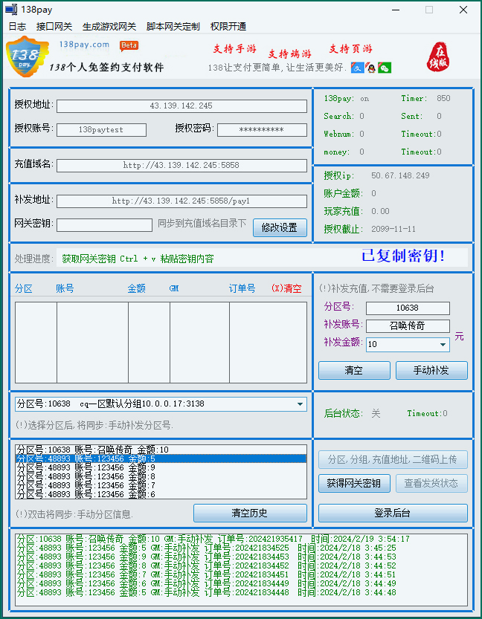Image resolution: width=482 pixels, height=619 pixels.
Task: Open the 补发金额 dropdown arrow
Action: point(443,345)
